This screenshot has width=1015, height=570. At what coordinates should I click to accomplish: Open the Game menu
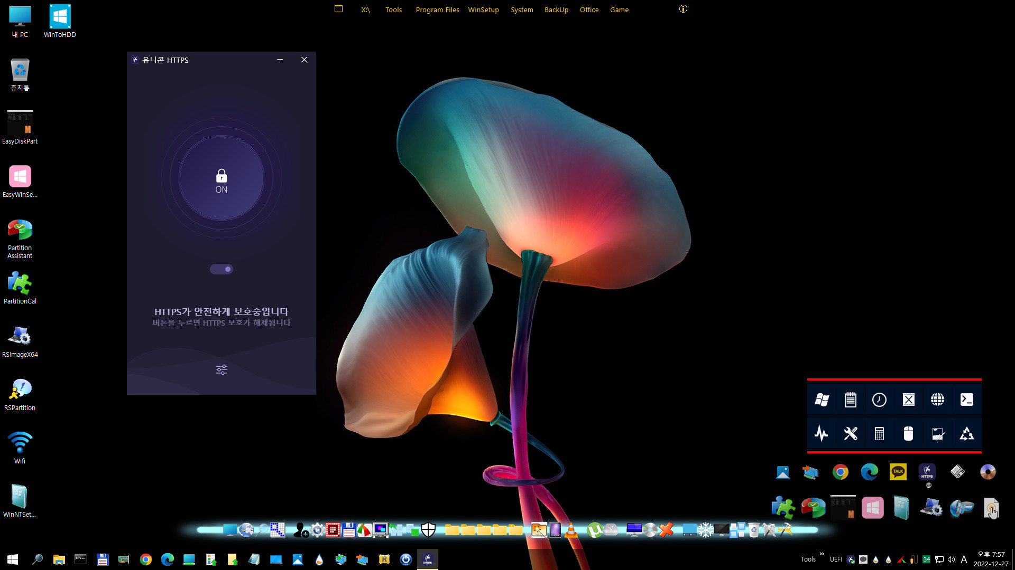(x=619, y=9)
